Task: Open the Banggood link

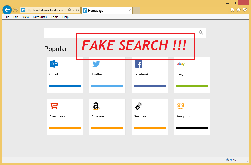Action: coord(184,116)
